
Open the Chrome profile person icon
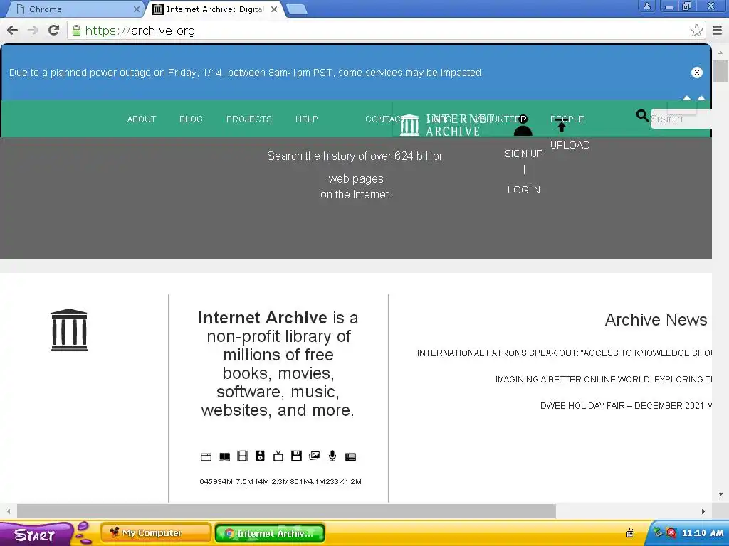(x=646, y=6)
